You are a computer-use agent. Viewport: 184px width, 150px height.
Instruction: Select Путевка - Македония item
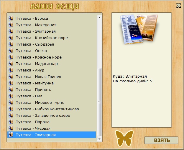click(52, 25)
